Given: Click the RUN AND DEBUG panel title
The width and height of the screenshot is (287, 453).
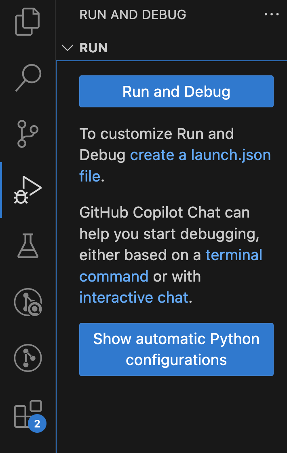Looking at the screenshot, I should [133, 15].
